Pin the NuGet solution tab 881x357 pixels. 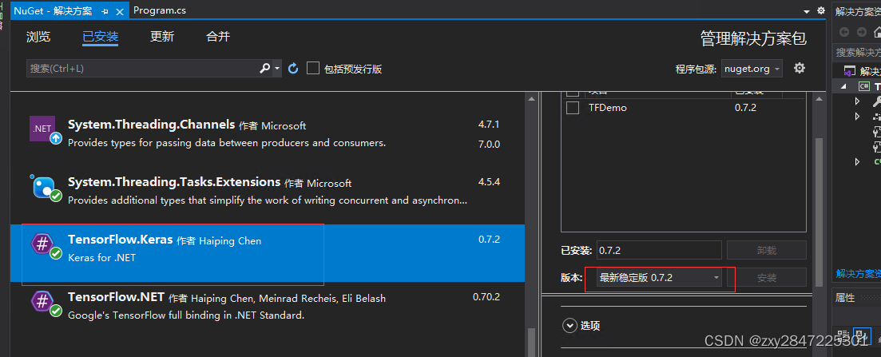(x=105, y=10)
